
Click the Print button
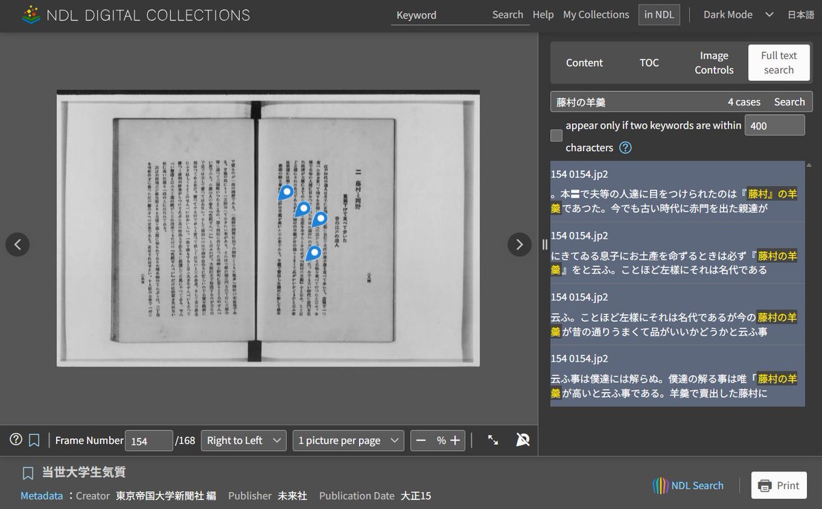coord(780,485)
